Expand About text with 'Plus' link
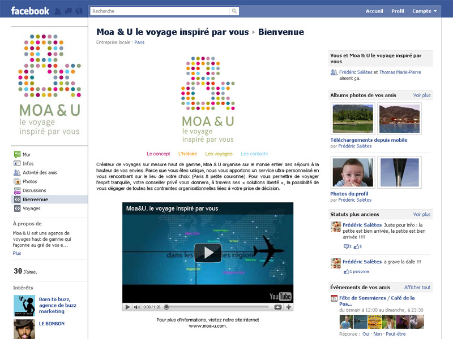453x339 pixels. tap(17, 253)
